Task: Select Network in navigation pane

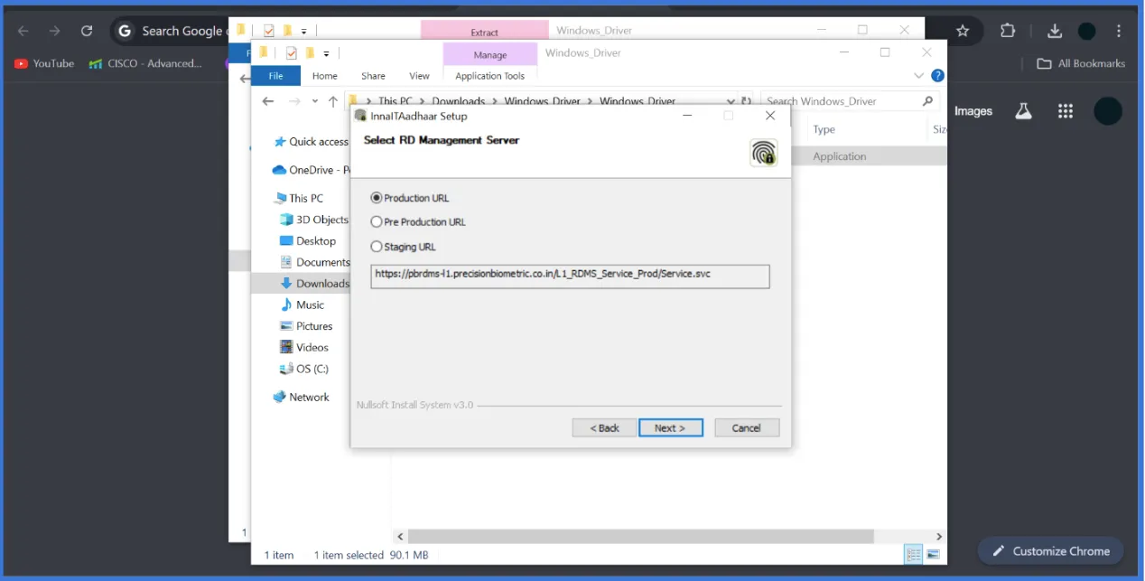Action: click(x=301, y=397)
